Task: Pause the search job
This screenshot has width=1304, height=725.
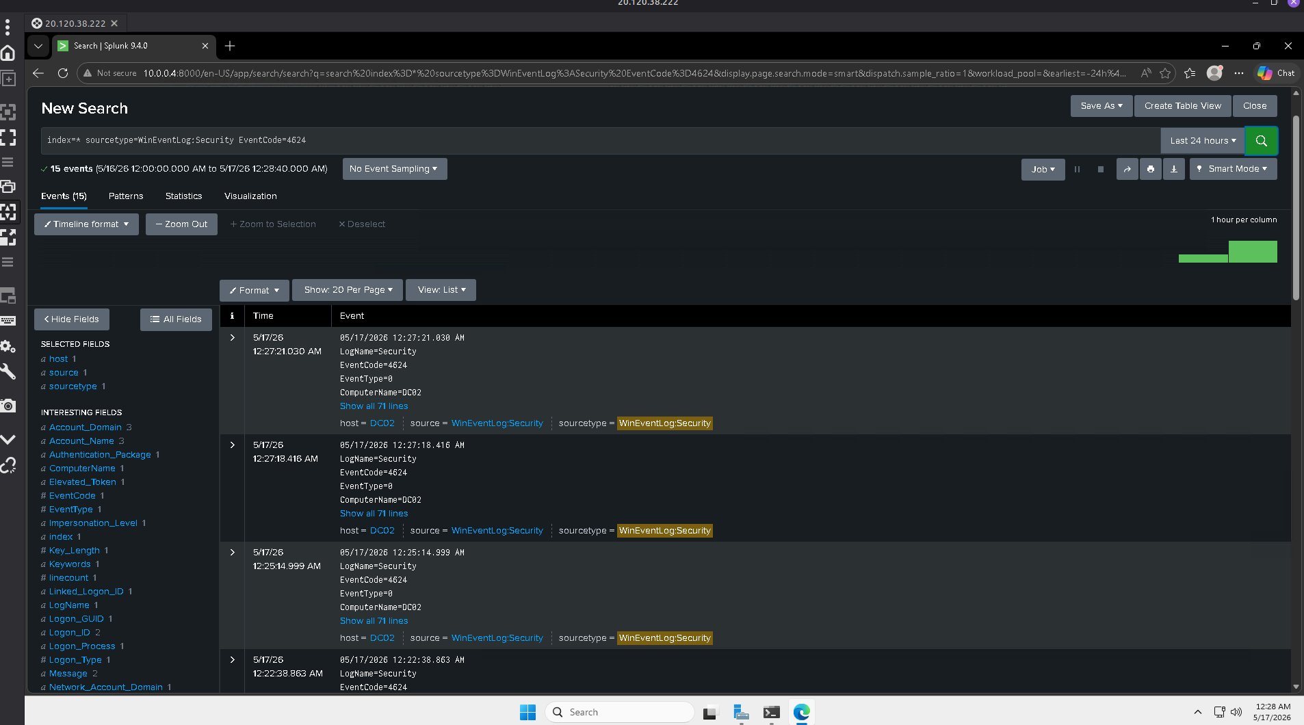Action: click(1077, 169)
